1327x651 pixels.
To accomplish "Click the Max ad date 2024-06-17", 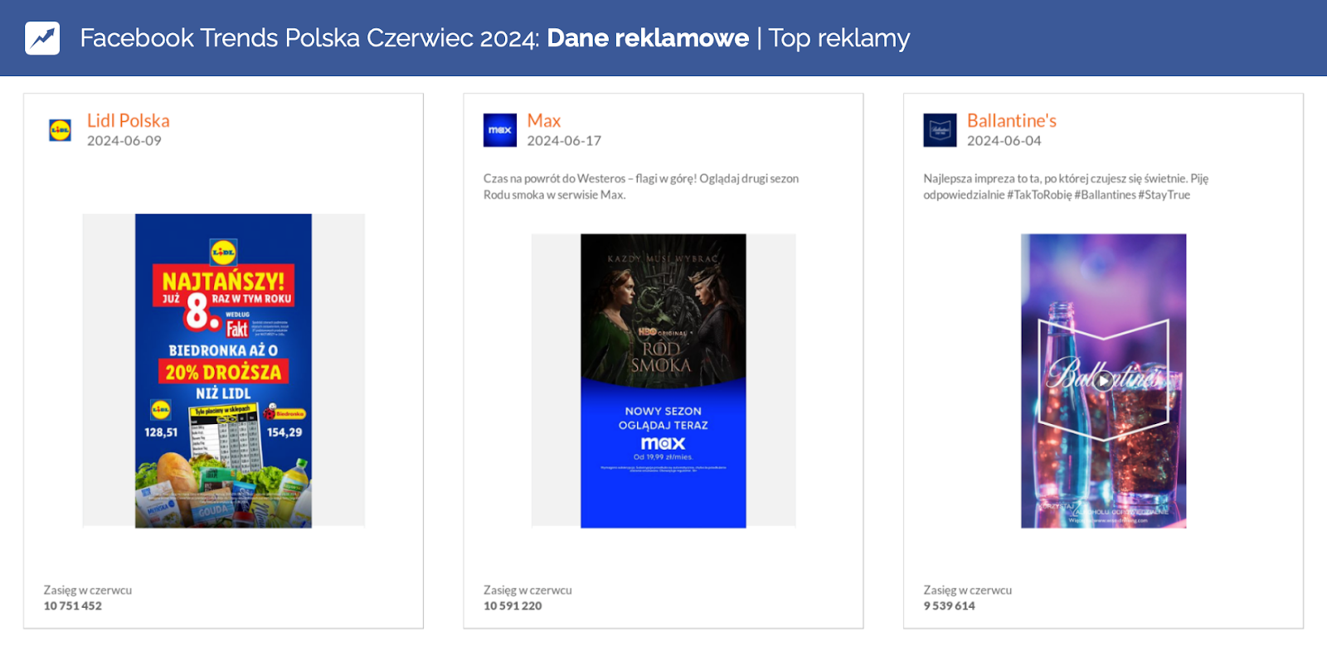I will 564,141.
